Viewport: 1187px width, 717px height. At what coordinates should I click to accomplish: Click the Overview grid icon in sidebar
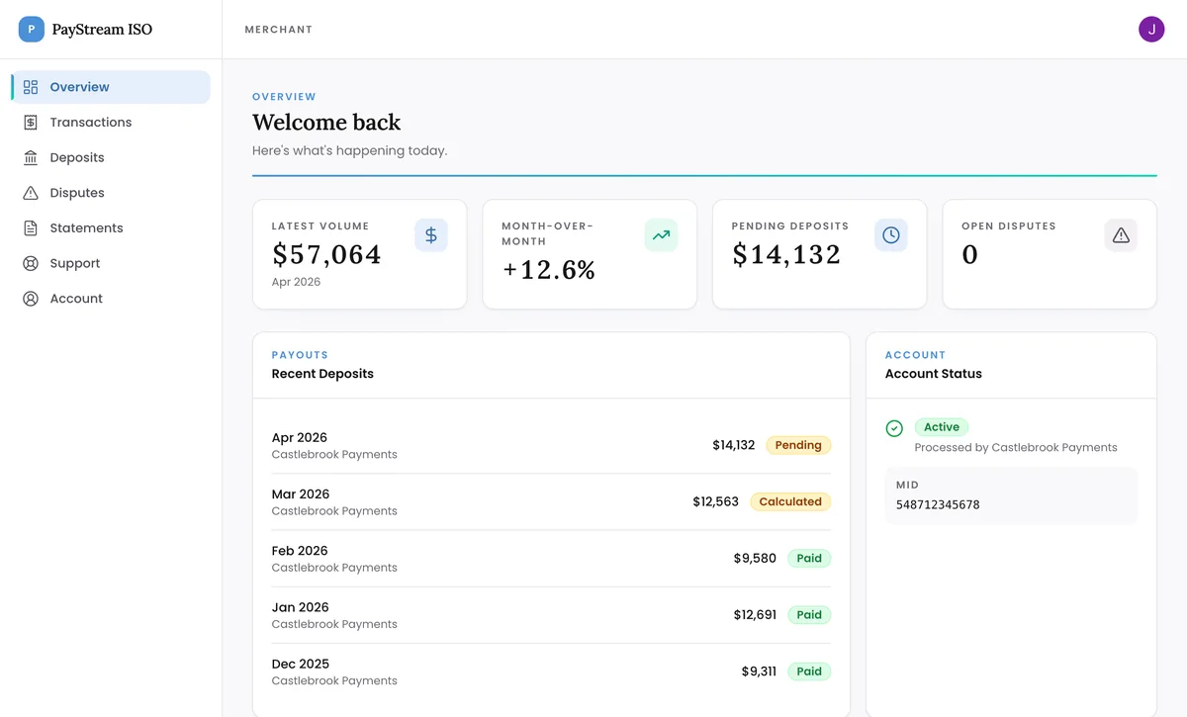pyautogui.click(x=31, y=87)
